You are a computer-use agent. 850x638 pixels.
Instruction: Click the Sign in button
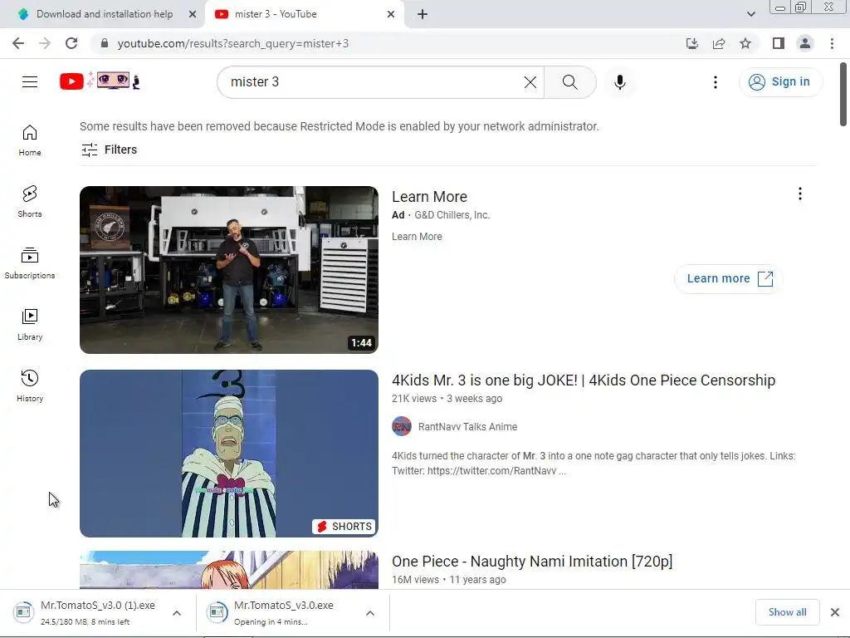[780, 82]
